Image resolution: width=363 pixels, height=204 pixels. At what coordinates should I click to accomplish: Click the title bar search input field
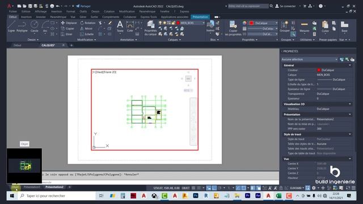click(x=248, y=6)
